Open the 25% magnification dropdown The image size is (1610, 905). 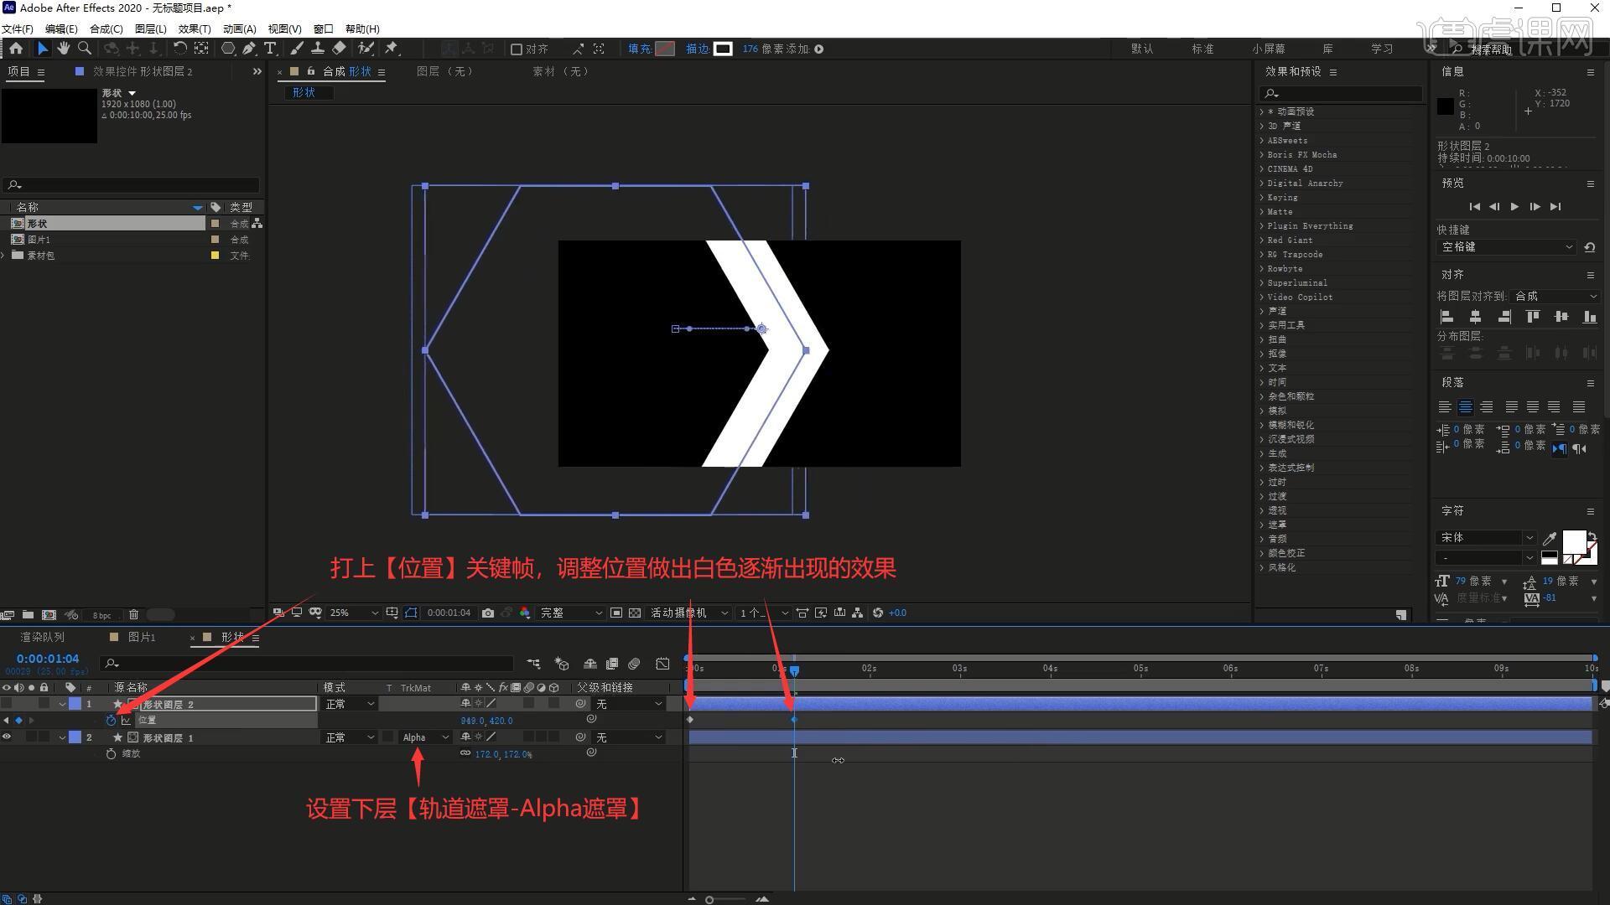click(x=354, y=613)
